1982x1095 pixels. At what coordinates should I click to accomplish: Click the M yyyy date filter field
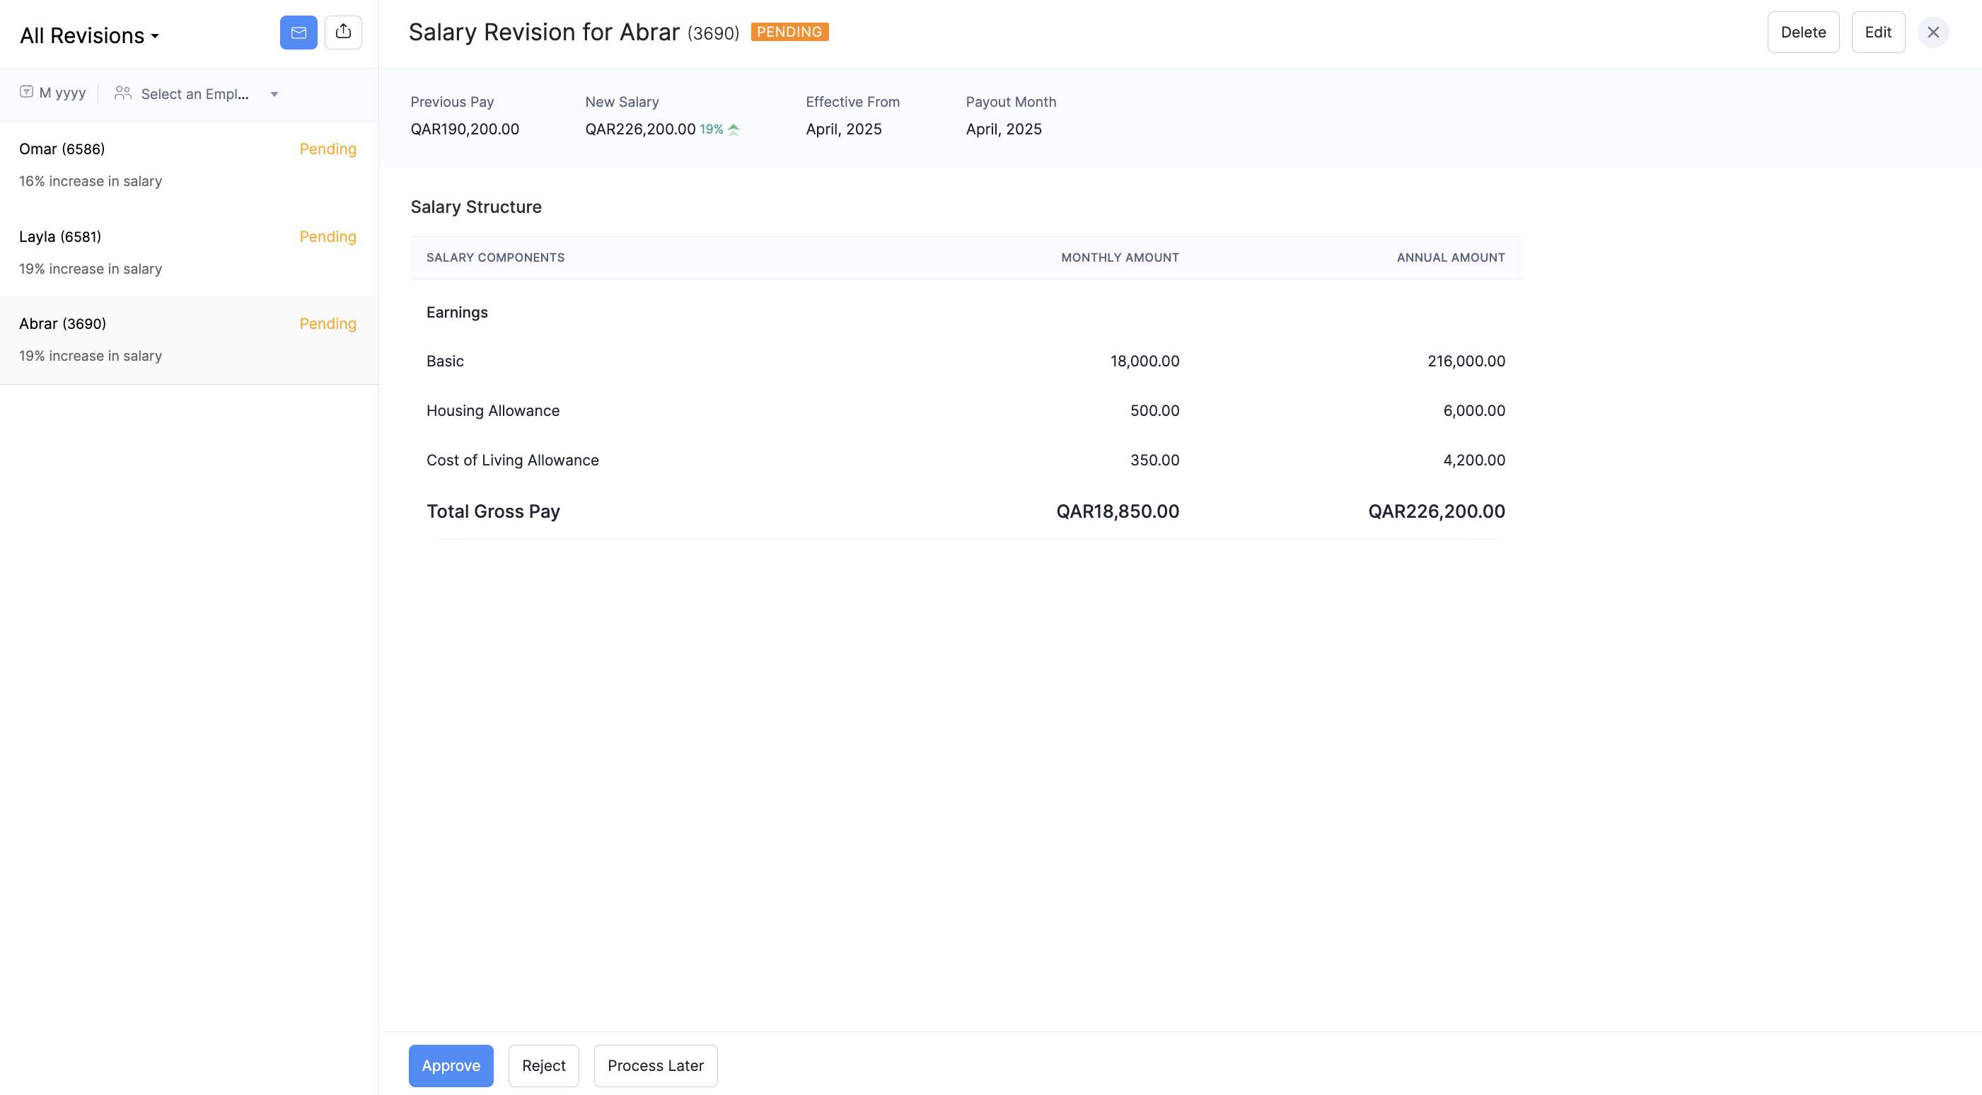point(62,93)
